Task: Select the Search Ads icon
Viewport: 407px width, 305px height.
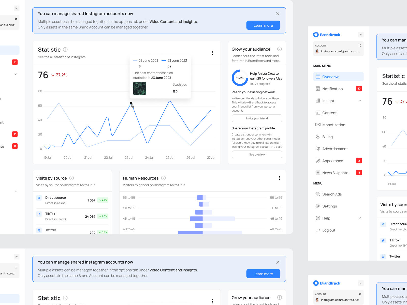Action: tap(318, 194)
